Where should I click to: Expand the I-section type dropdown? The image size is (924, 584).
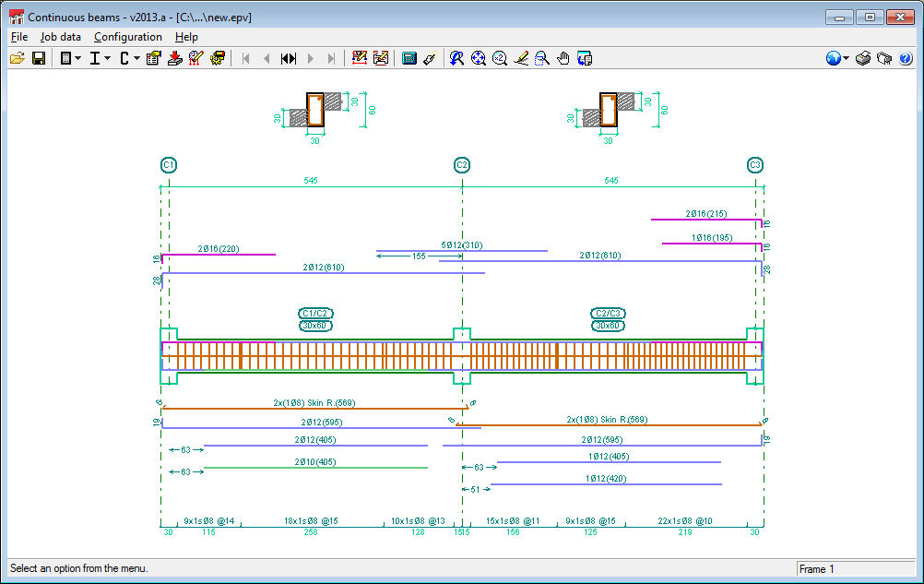pos(106,57)
